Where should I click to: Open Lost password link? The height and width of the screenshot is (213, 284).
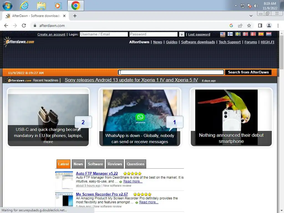tap(199, 34)
